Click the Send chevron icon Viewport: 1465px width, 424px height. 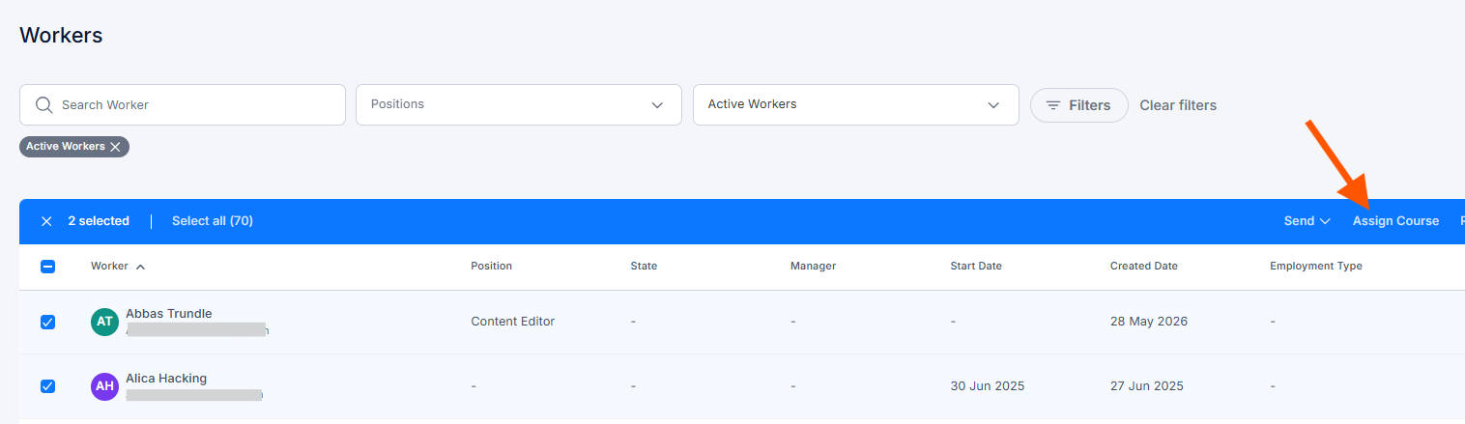(1325, 221)
